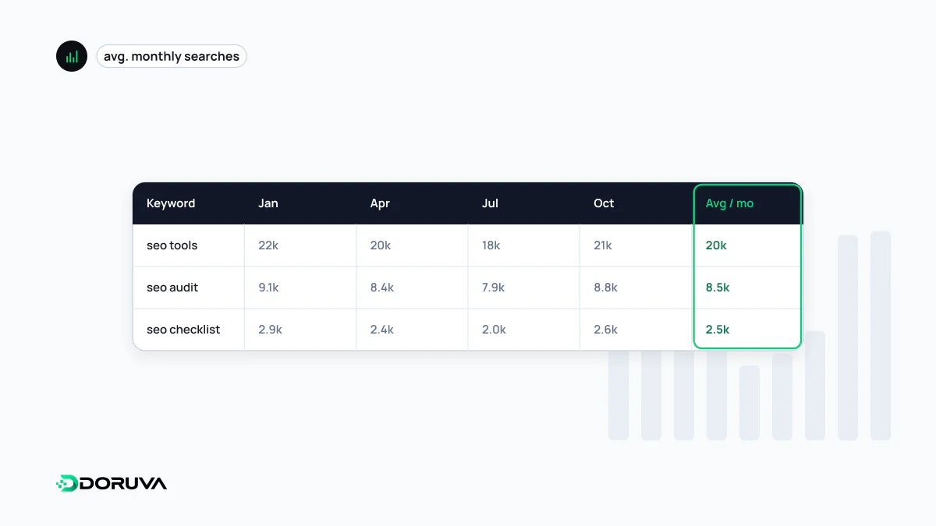The height and width of the screenshot is (526, 936).
Task: Click the Jul column header
Action: point(490,203)
